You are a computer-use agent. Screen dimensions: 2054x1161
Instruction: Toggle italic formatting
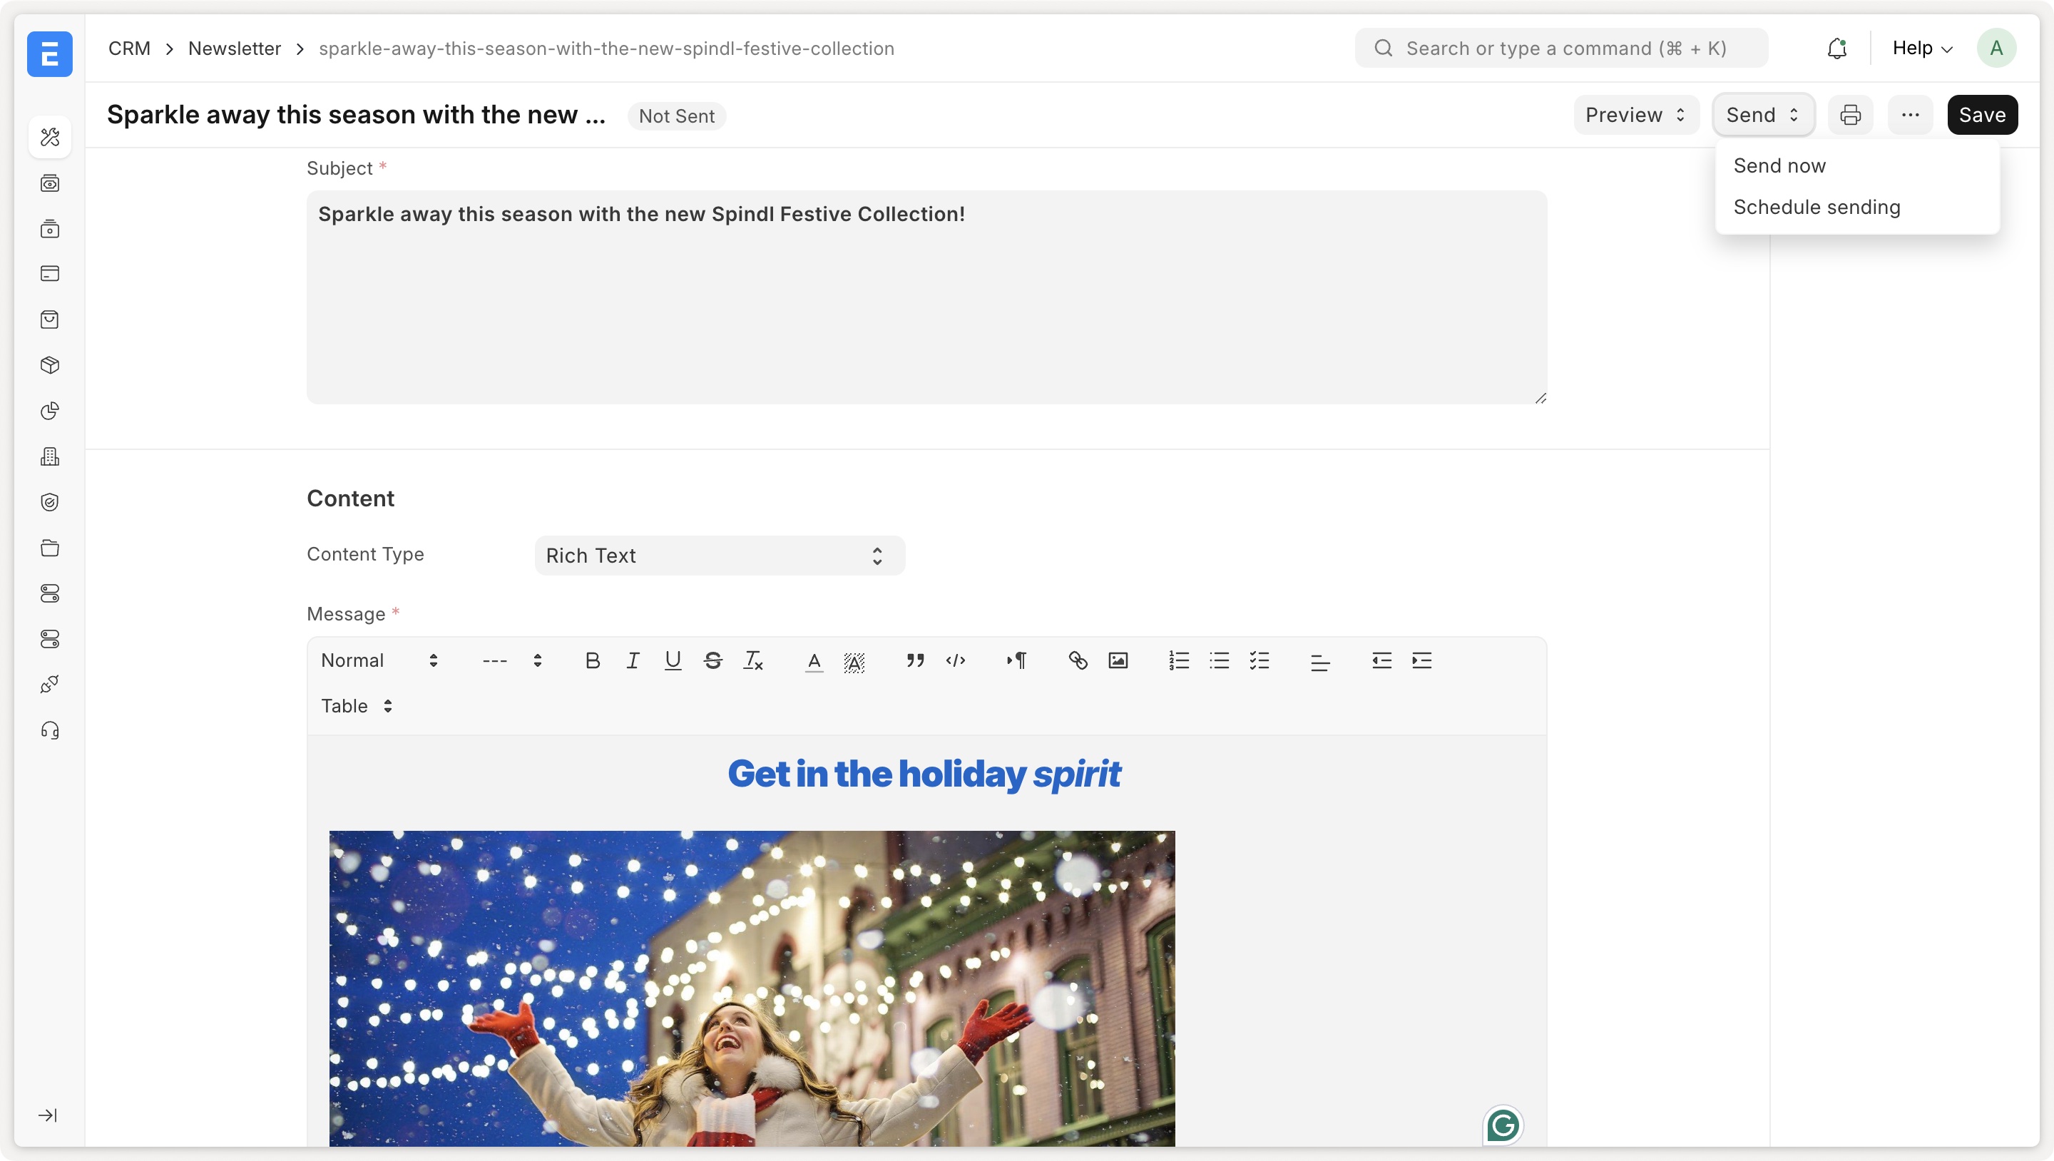coord(633,660)
